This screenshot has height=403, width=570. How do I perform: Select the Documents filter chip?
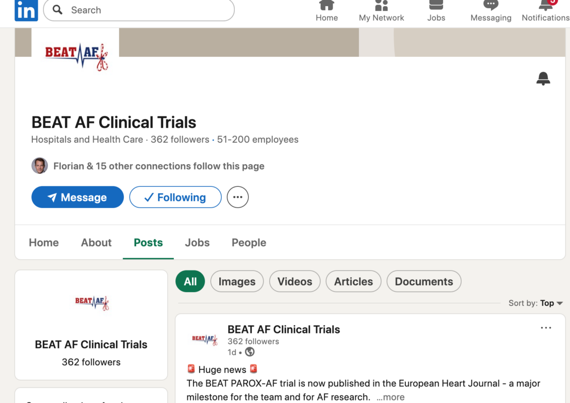(424, 282)
